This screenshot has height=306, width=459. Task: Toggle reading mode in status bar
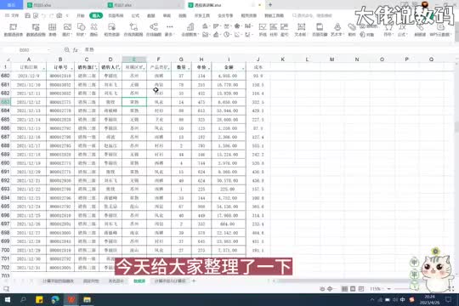(330, 289)
